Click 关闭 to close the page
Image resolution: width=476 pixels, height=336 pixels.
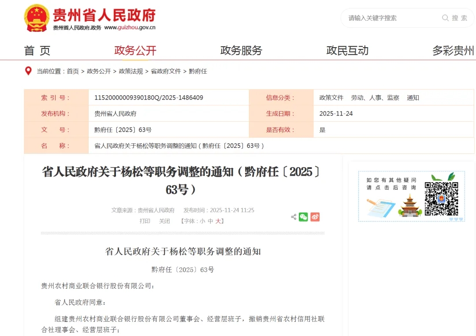pyautogui.click(x=164, y=221)
